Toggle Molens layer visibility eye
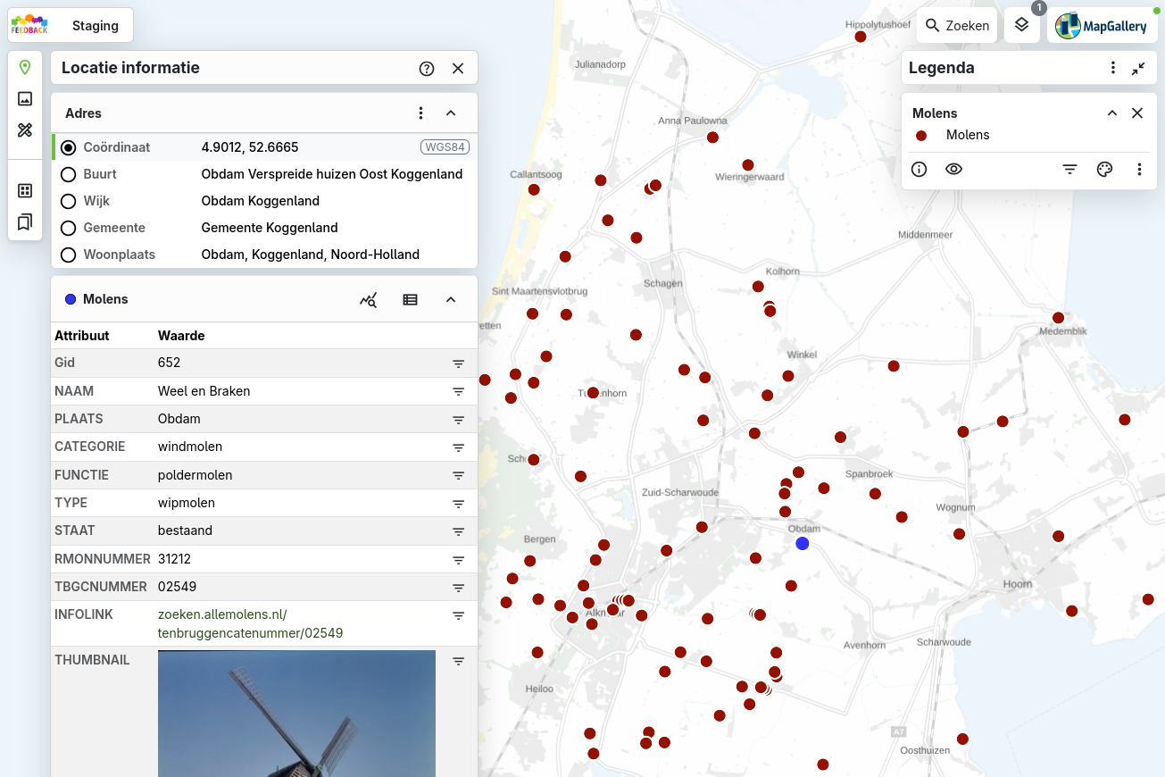The image size is (1165, 777). 953,170
